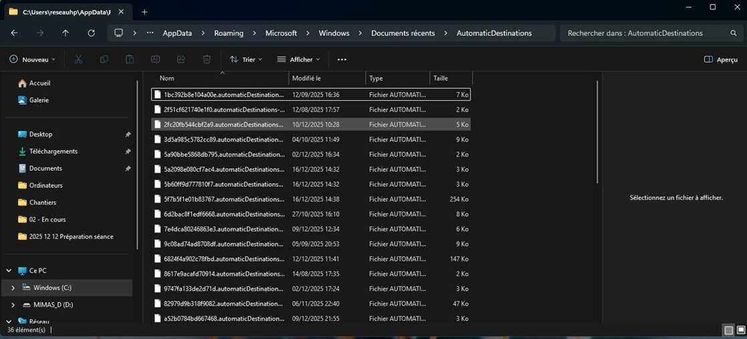Click the Cut scissors icon
Image resolution: width=747 pixels, height=339 pixels.
(78, 59)
